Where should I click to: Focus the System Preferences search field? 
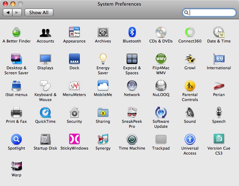tap(209, 12)
